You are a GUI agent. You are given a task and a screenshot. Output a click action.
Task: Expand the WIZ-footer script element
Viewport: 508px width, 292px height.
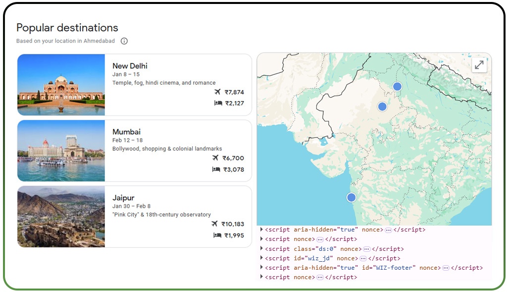pos(260,268)
